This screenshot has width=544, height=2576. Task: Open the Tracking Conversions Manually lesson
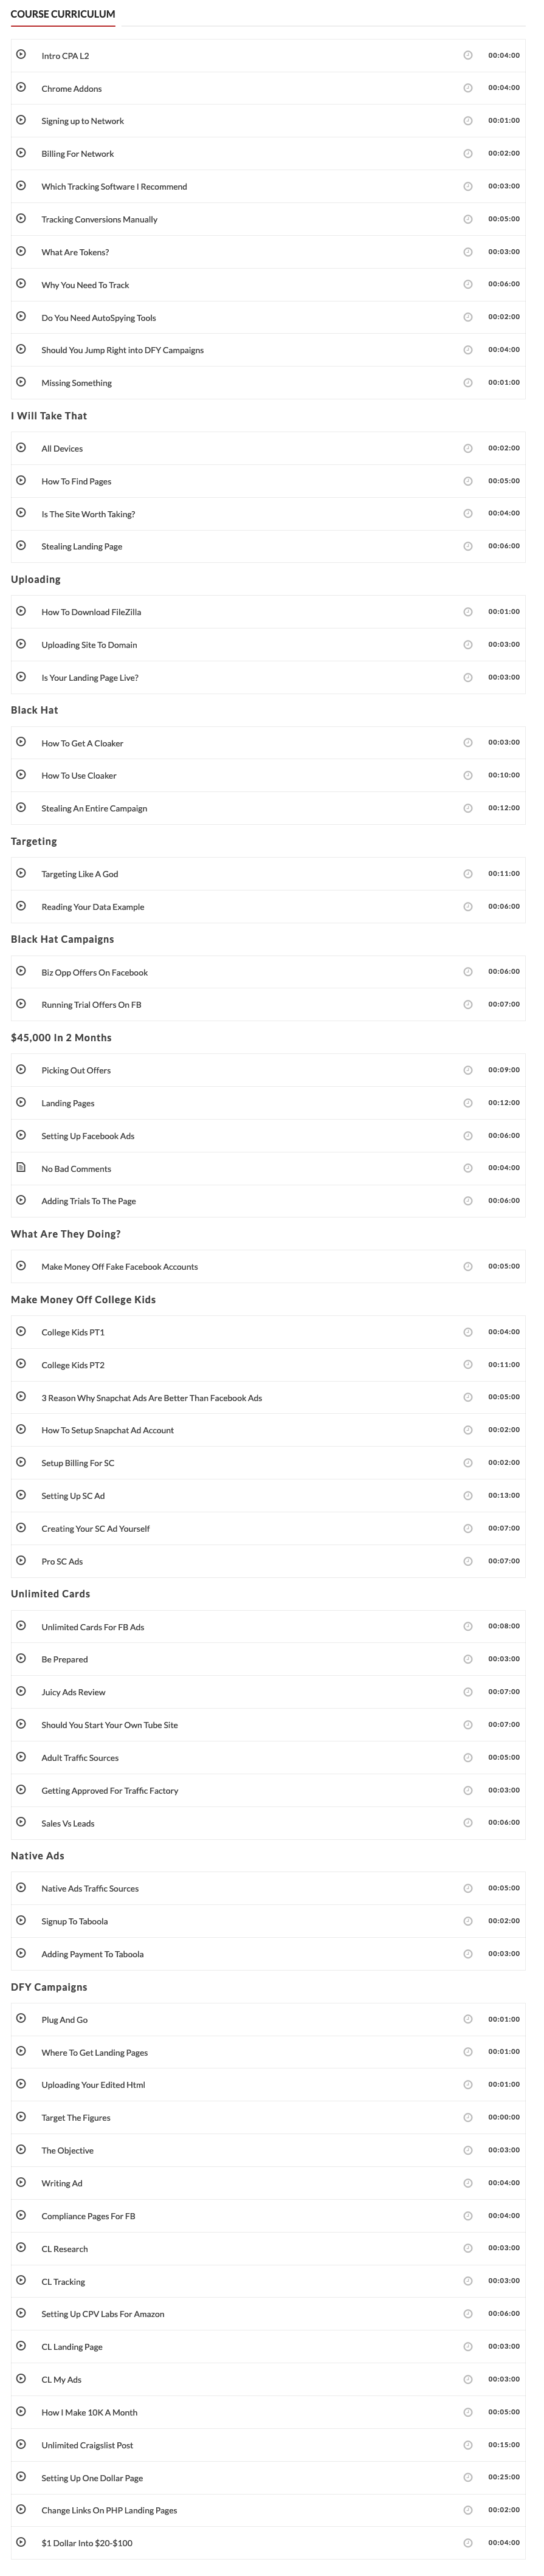click(x=99, y=219)
